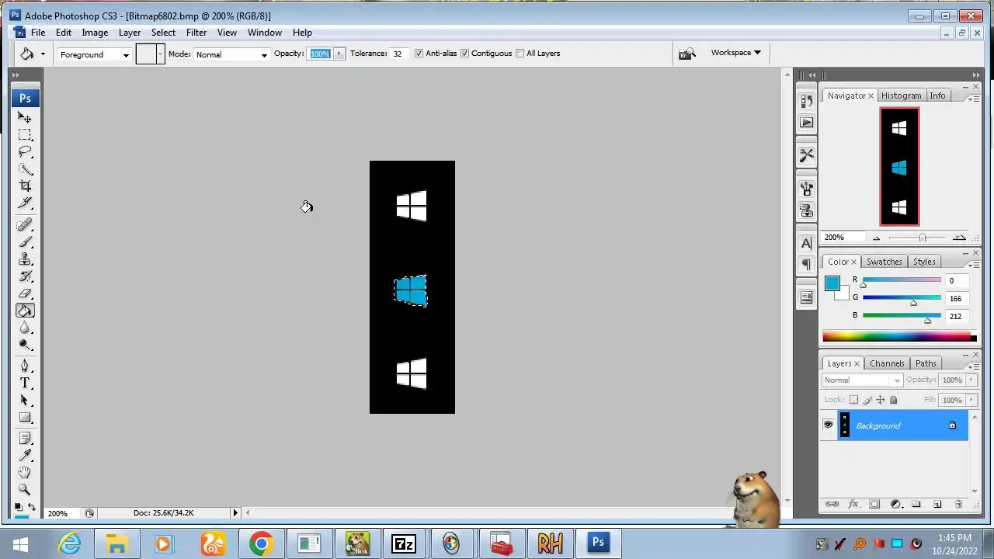The width and height of the screenshot is (994, 559).
Task: Select the Eraser tool
Action: (25, 293)
